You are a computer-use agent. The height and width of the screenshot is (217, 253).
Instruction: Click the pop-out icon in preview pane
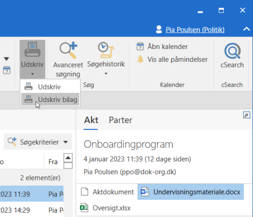pyautogui.click(x=247, y=115)
